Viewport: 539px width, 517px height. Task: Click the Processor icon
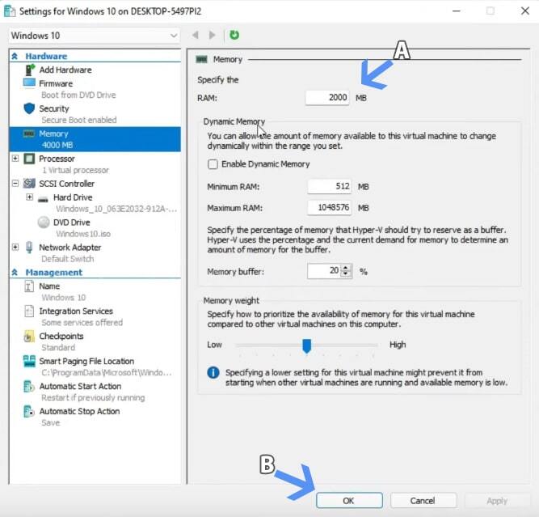pos(29,159)
